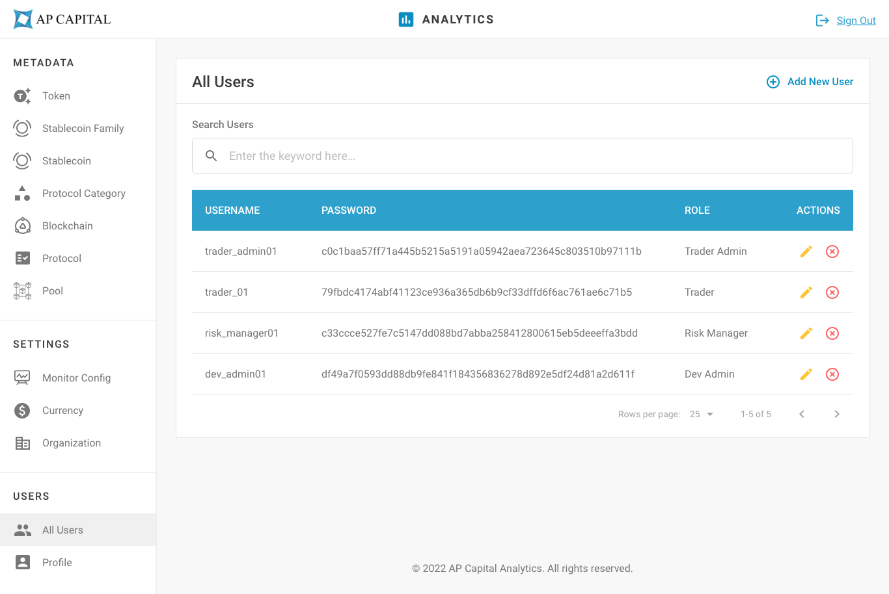This screenshot has width=889, height=594.
Task: Open Stablecoin Family in sidebar
Action: (78, 129)
